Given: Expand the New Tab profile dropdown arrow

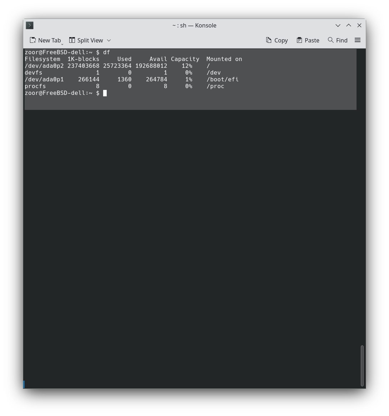Looking at the screenshot, I should pyautogui.click(x=62, y=44).
